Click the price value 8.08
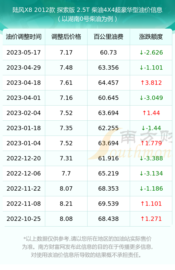This screenshot has height=270, width=175. [x=66, y=219]
